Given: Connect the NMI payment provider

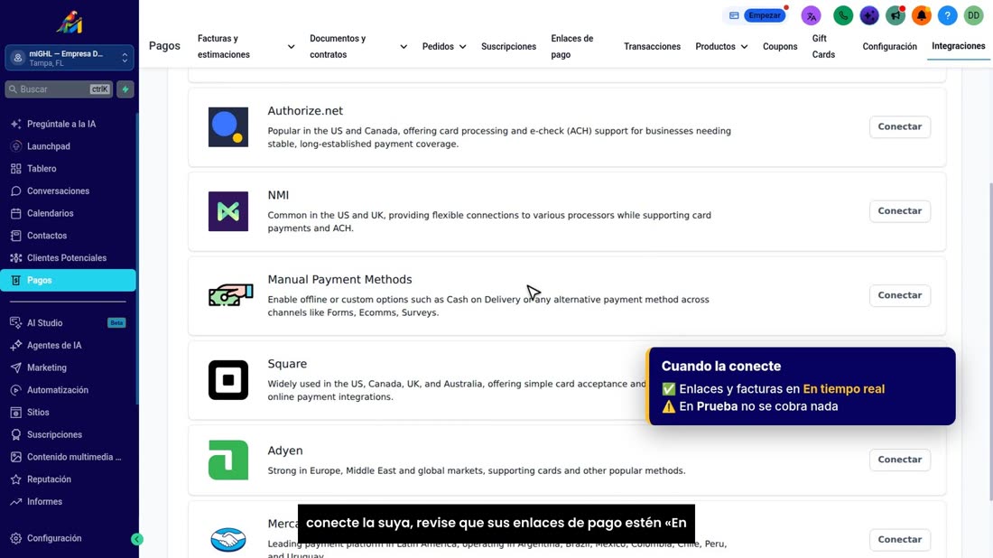Looking at the screenshot, I should coord(899,211).
